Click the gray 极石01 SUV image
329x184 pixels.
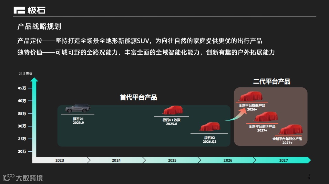(x=78, y=109)
